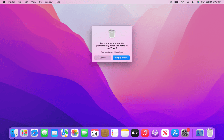This screenshot has height=140, width=224.
Task: Launch FaceTime from the Dock
Action: tap(85, 133)
